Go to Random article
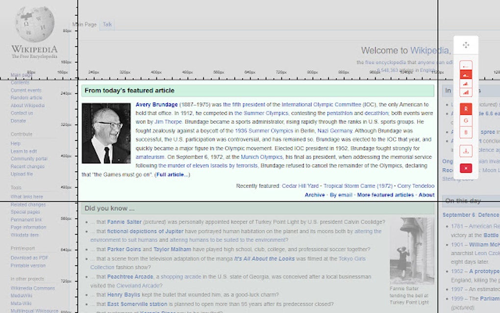This screenshot has height=313, width=500. click(26, 98)
